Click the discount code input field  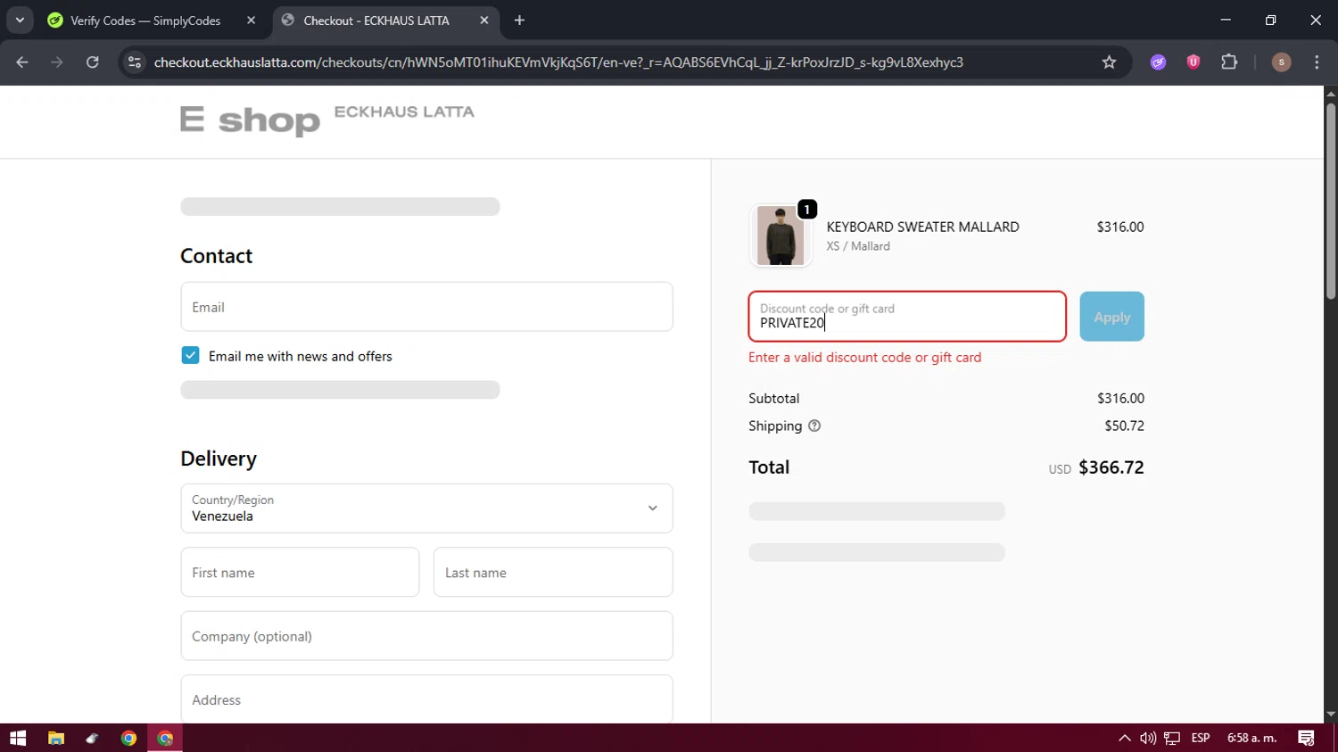tap(907, 317)
